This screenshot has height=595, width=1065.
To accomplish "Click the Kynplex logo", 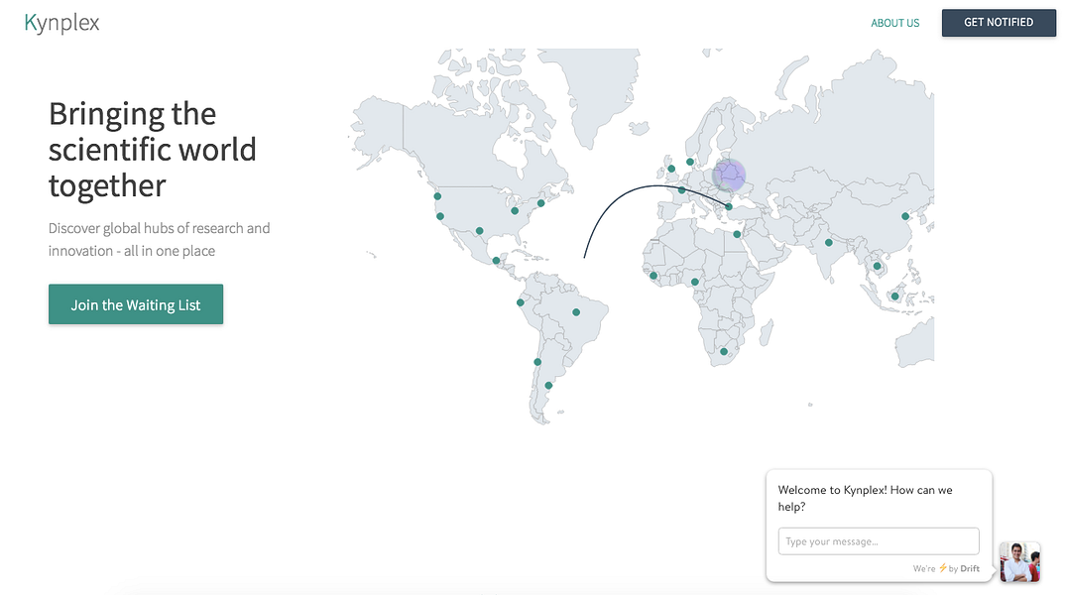I will (61, 23).
